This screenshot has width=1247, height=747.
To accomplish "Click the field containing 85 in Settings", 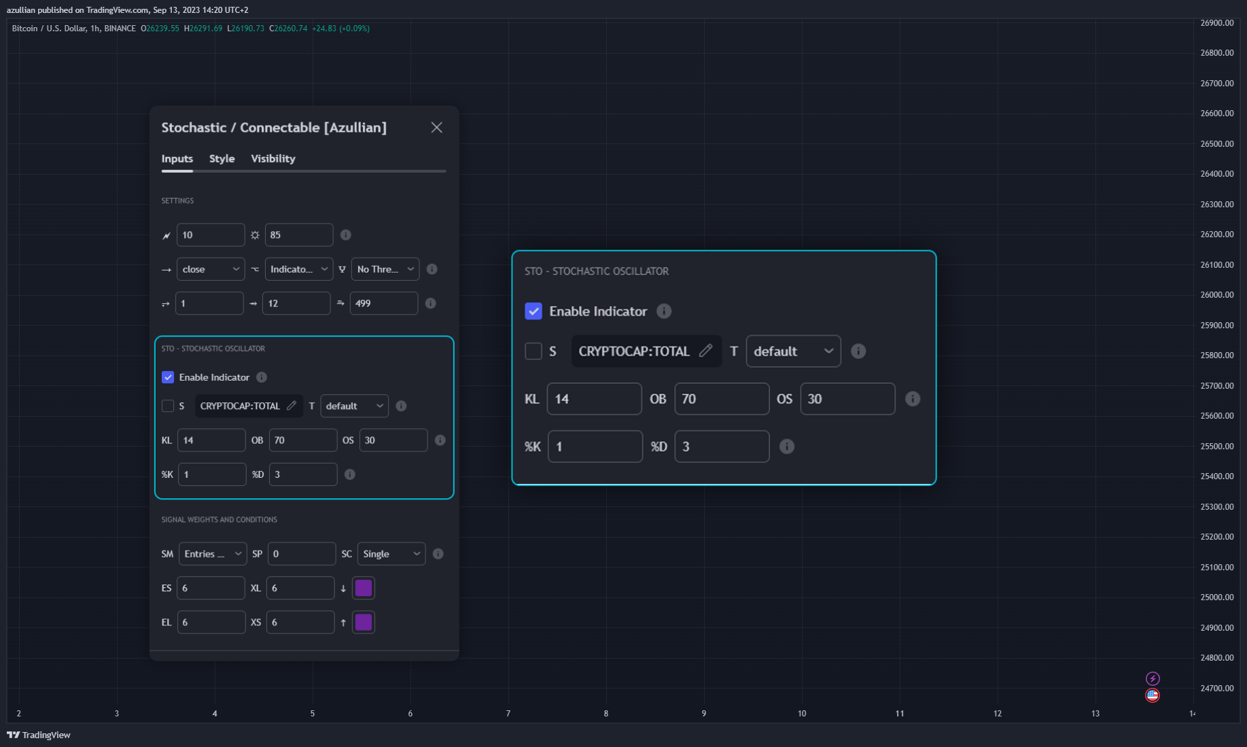I will pyautogui.click(x=299, y=235).
